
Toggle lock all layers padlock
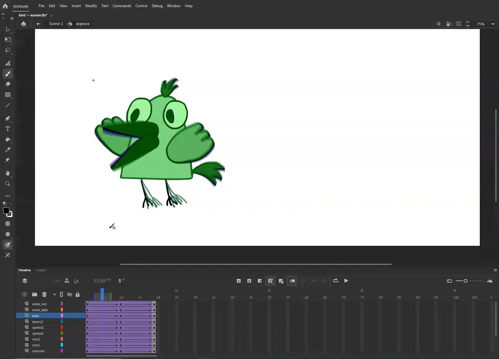click(78, 294)
